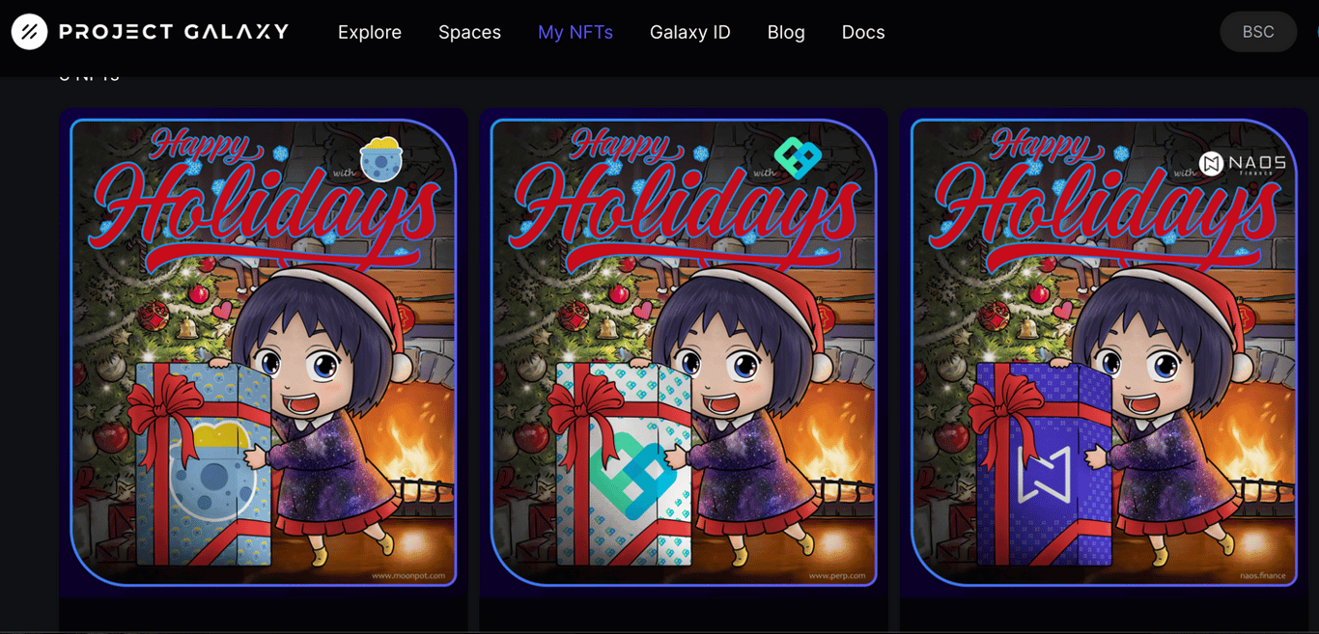Click the naos.finance text on third card

[1263, 575]
